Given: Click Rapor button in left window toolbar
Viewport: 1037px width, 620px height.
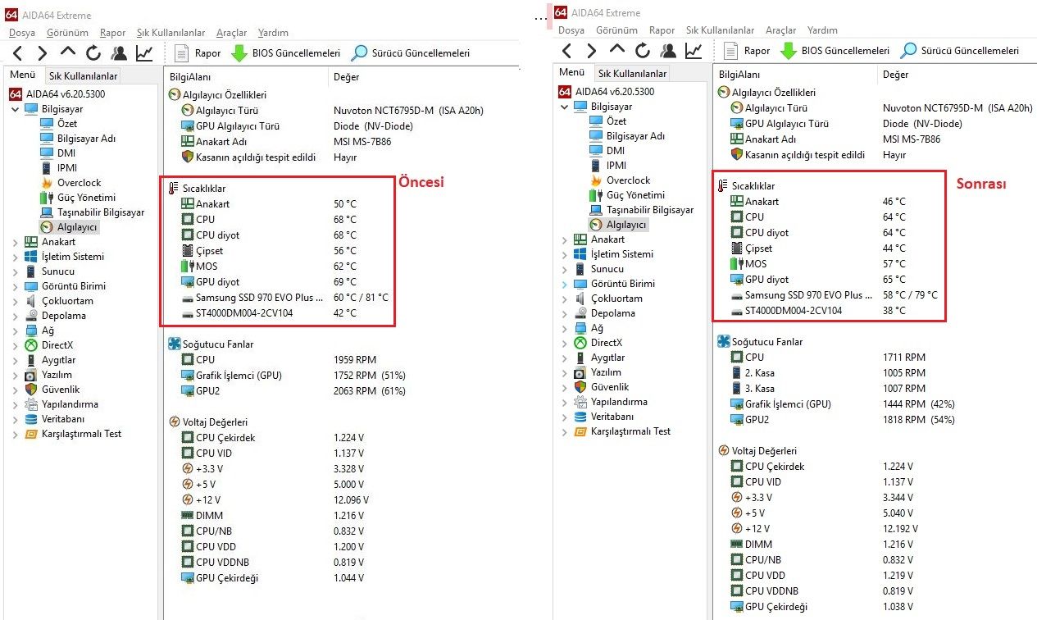Looking at the screenshot, I should pyautogui.click(x=198, y=53).
